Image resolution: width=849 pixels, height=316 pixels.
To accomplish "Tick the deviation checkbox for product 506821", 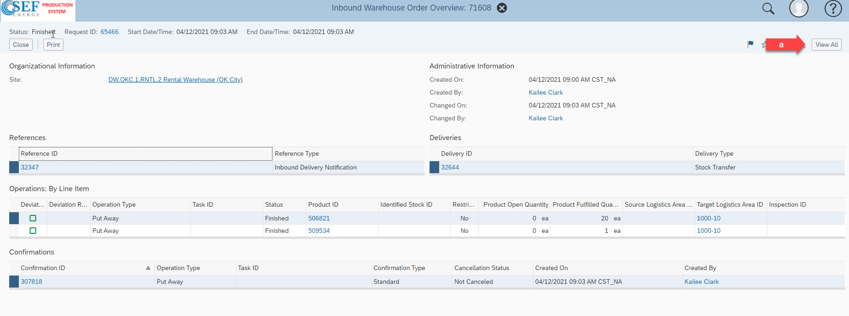I will [33, 218].
